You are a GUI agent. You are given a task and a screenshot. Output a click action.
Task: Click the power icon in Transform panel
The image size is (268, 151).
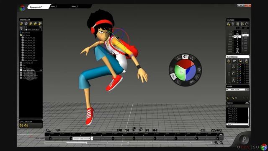229,61
